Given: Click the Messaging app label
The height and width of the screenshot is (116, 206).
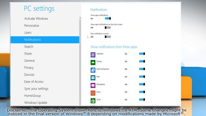Looking at the screenshot, I should point(100,84).
